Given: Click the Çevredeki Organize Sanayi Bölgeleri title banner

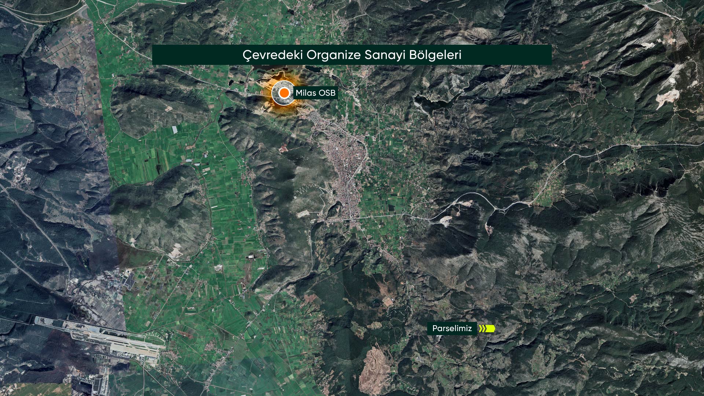Looking at the screenshot, I should click(x=352, y=55).
